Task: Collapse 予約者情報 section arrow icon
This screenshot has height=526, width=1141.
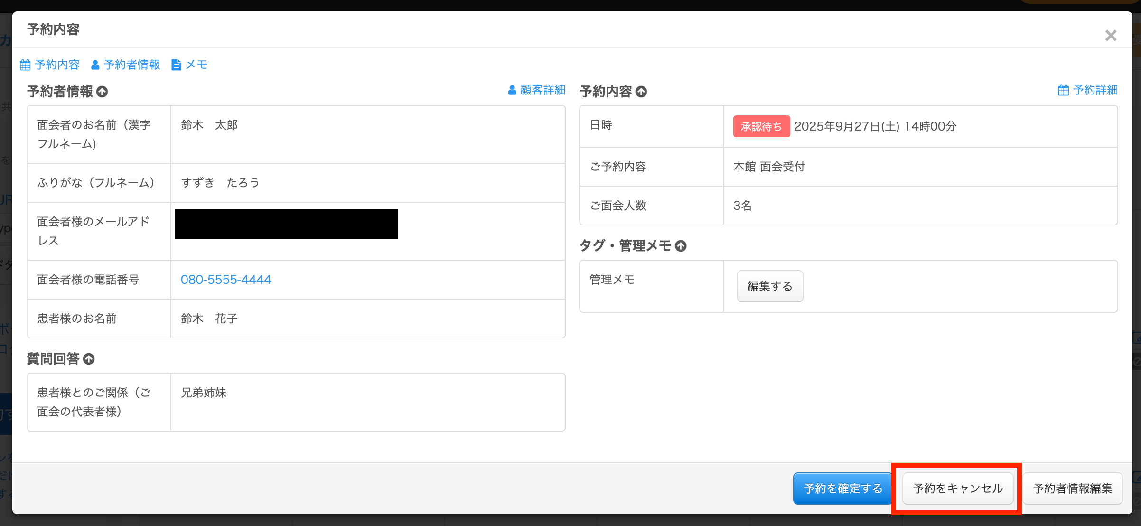Action: click(x=102, y=92)
